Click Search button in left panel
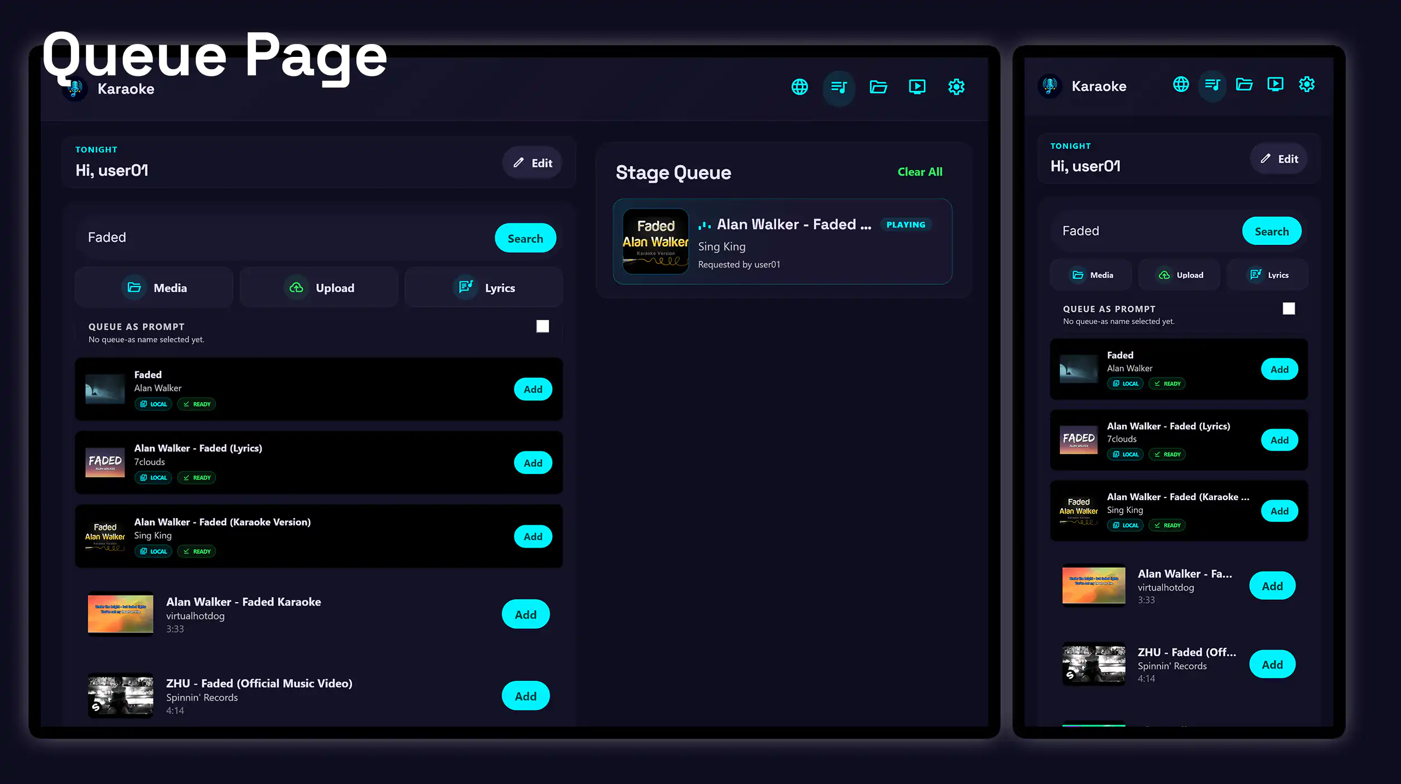 tap(525, 238)
